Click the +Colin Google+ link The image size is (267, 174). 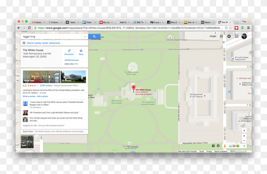click(213, 36)
